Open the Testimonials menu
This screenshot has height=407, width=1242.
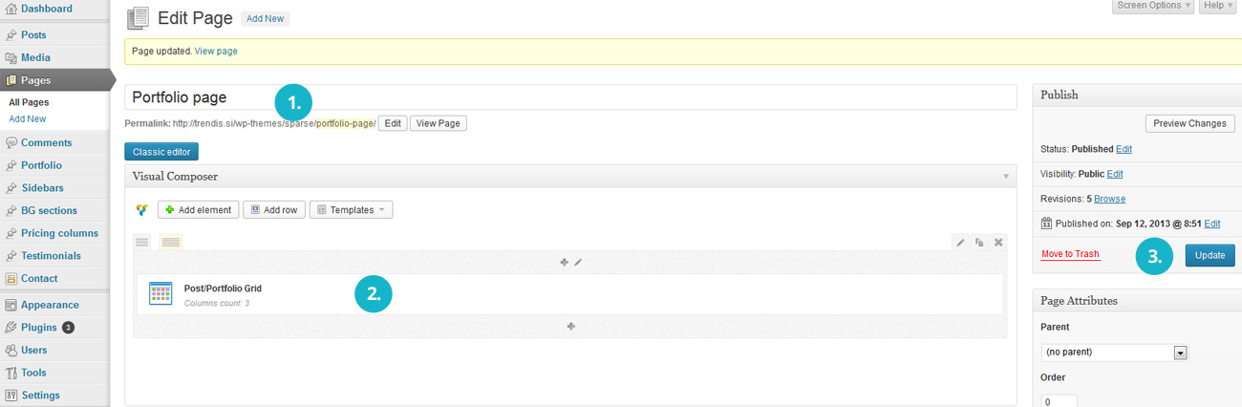[x=51, y=256]
